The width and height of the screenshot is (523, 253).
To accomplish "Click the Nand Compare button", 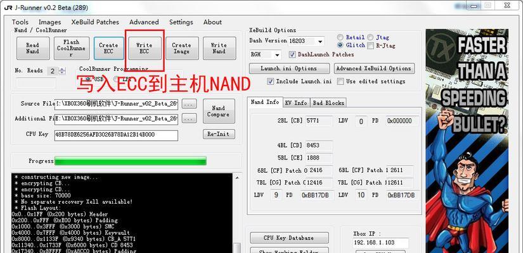I will 219,111.
